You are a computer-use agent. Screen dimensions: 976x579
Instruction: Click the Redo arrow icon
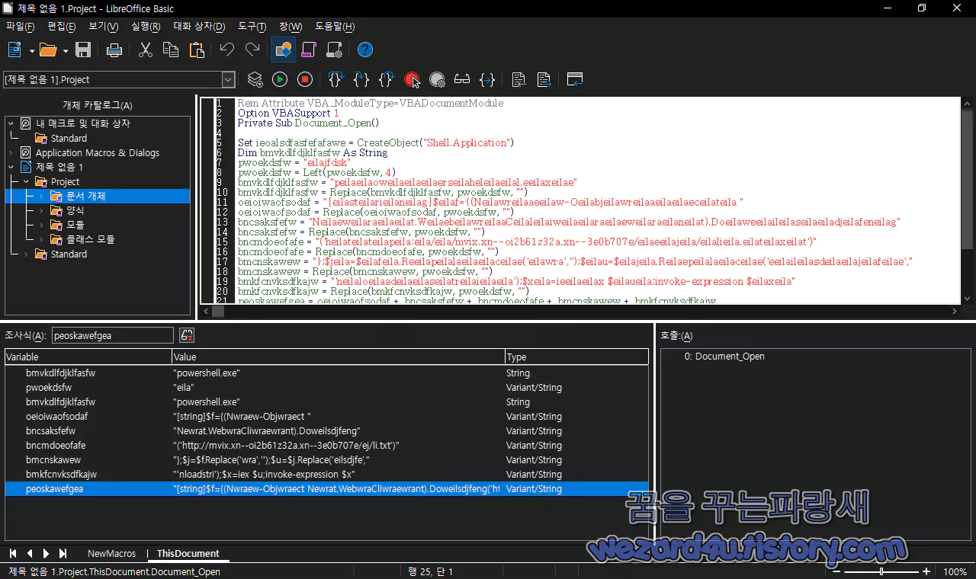(252, 50)
